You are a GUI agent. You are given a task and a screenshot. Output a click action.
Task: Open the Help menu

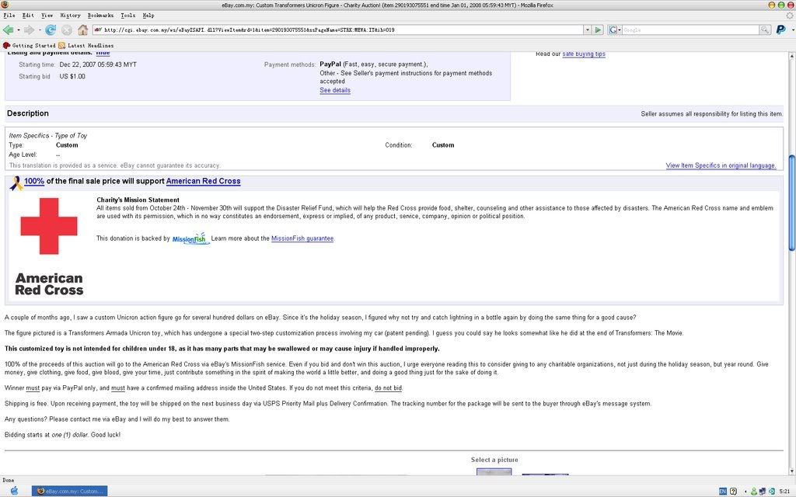point(148,16)
